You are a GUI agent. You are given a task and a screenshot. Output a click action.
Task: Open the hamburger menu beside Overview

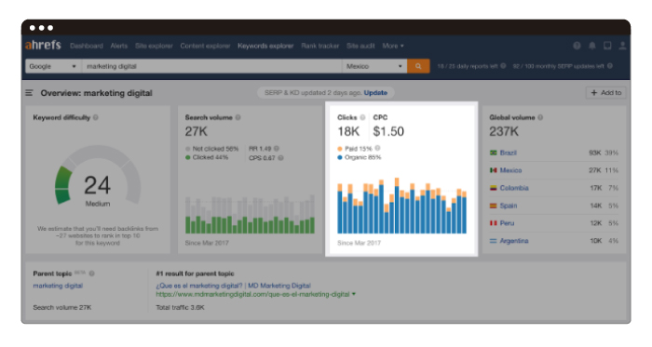(29, 93)
